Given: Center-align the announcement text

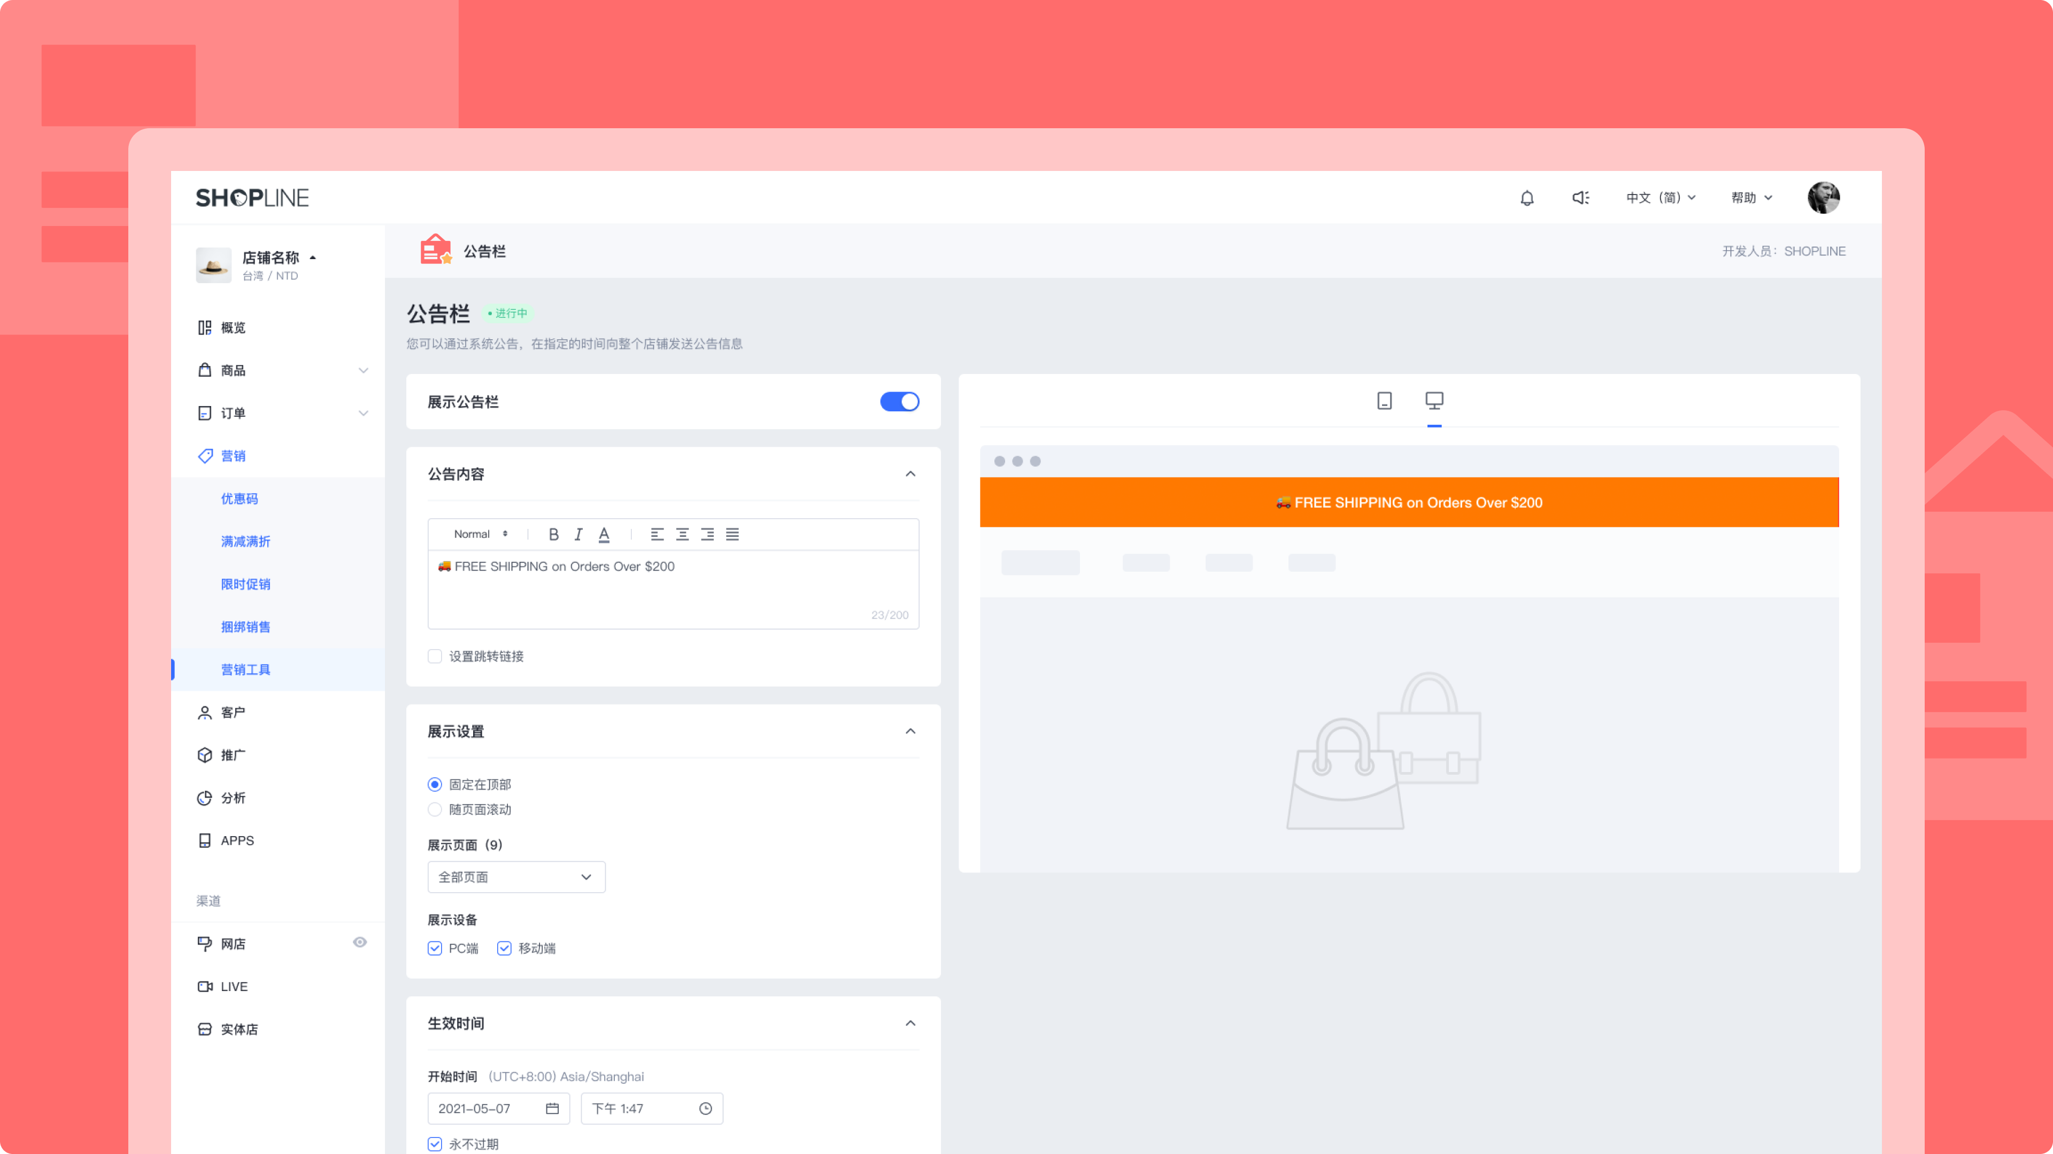Looking at the screenshot, I should 682,534.
